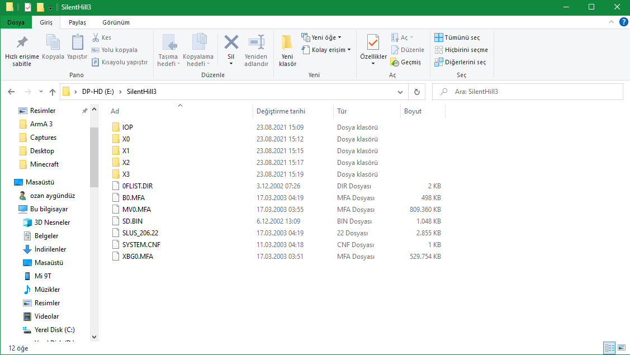The image size is (630, 355).
Task: Cut selection with Kes
Action: click(102, 37)
